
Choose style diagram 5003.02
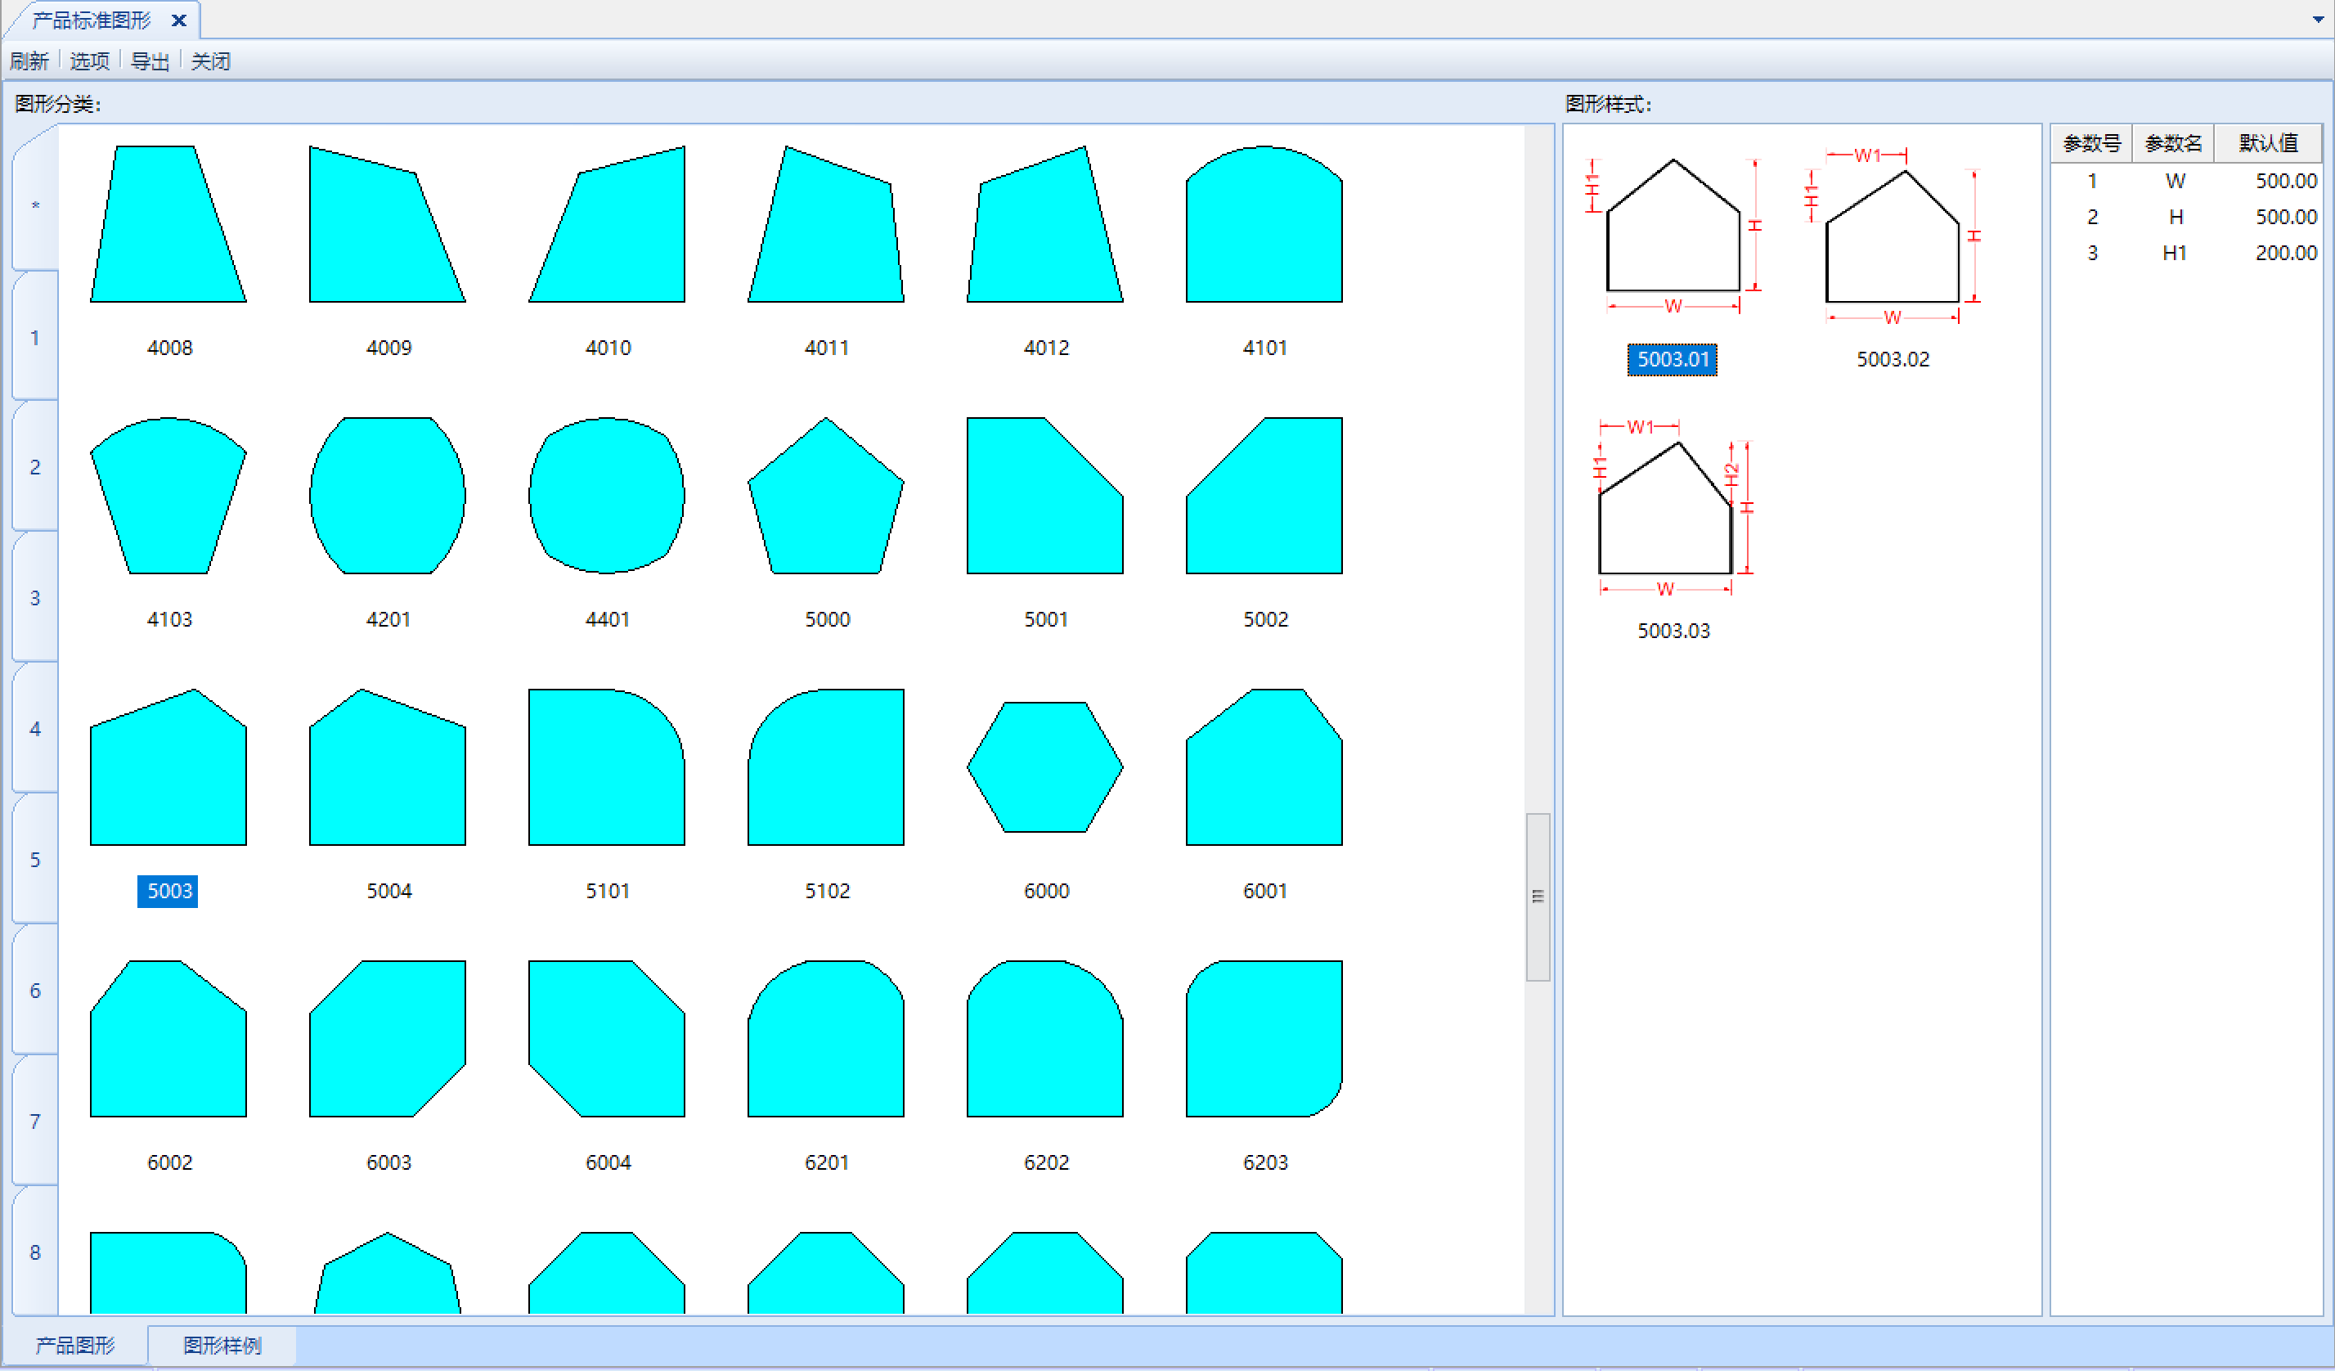pyautogui.click(x=1893, y=237)
